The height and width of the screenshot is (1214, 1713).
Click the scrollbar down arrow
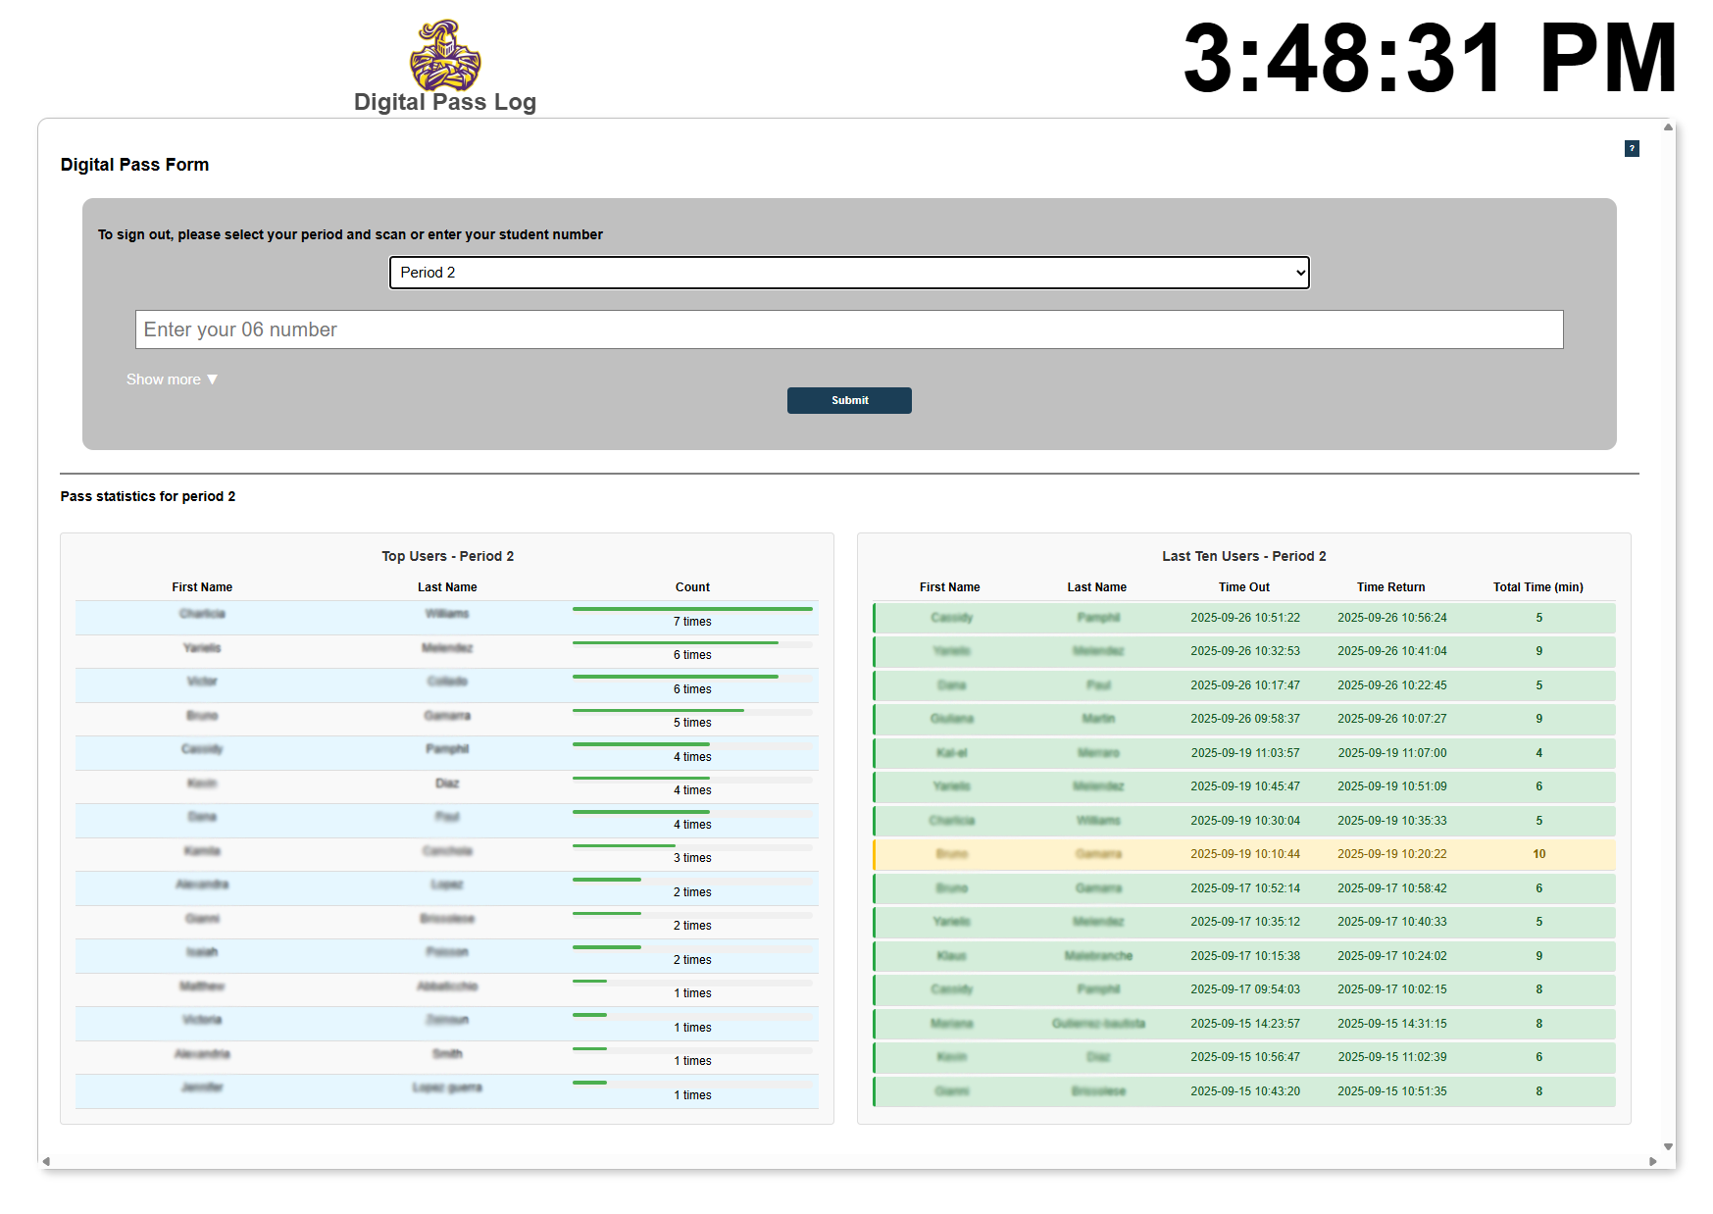pyautogui.click(x=1668, y=1144)
